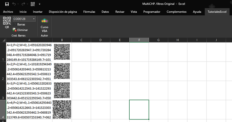232x122 pixels.
Task: Click the Select All corner triangle
Action: click(x=4, y=40)
